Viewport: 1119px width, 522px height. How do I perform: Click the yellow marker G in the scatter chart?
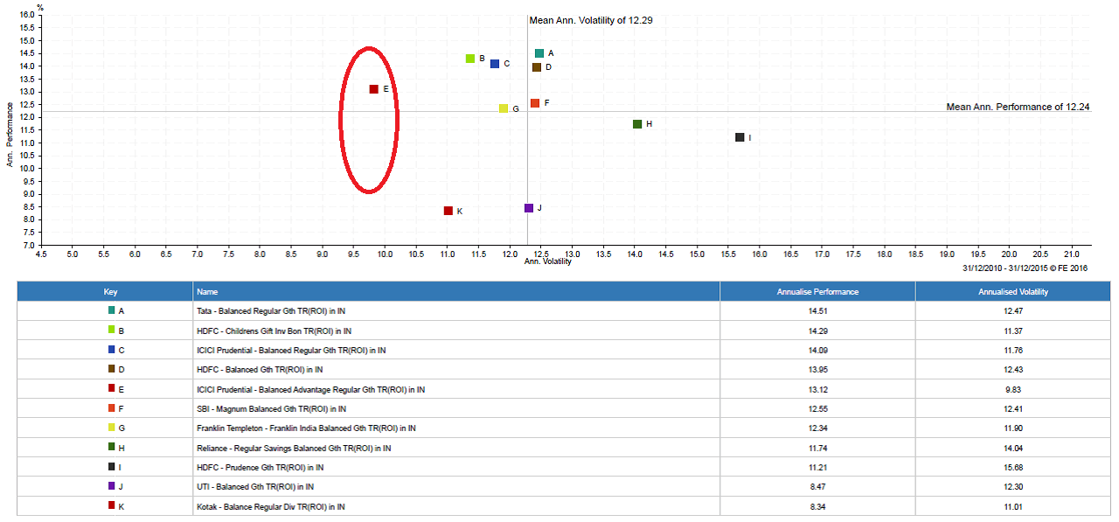(x=504, y=108)
